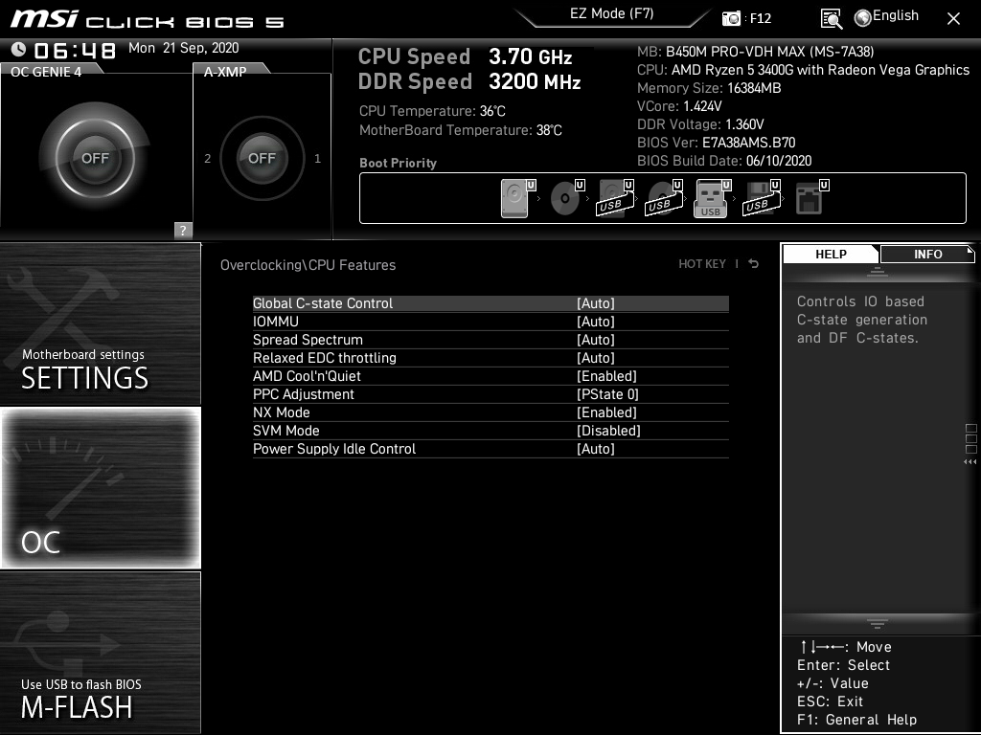
Task: Click the Power Supply Idle Control label
Action: [x=334, y=448]
